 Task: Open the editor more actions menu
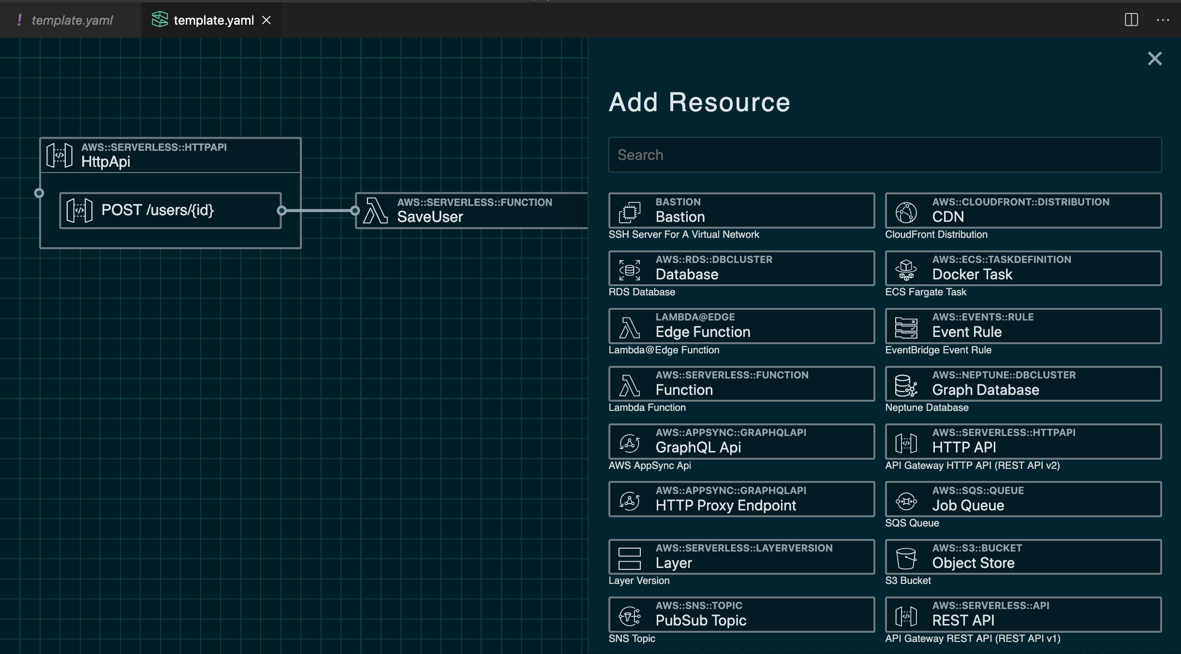pos(1164,20)
